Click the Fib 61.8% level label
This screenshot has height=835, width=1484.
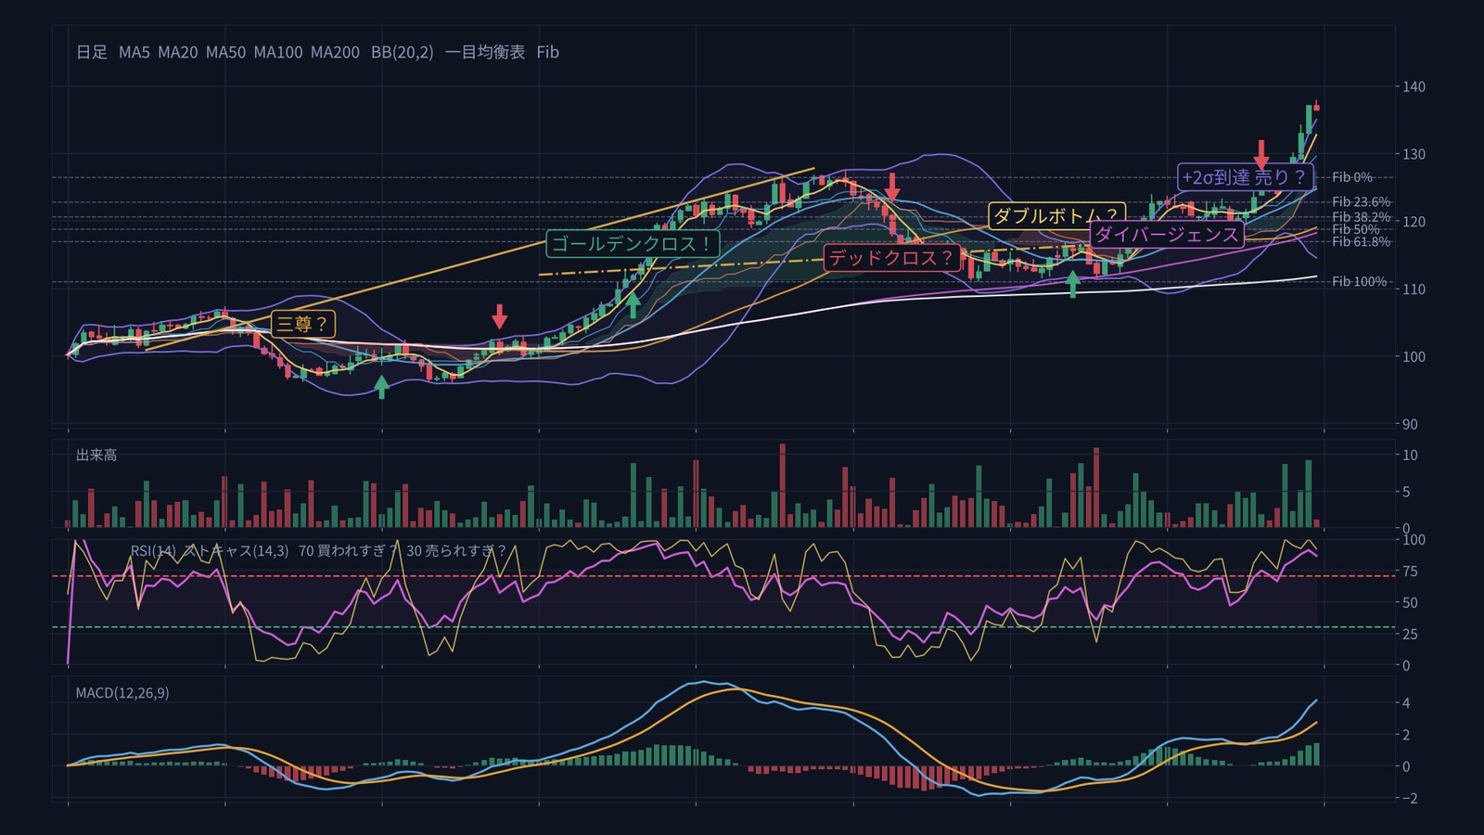click(1362, 242)
